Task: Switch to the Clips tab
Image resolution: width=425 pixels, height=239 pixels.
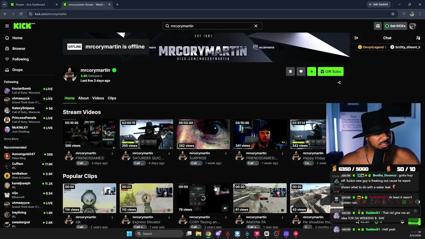Action: pos(112,98)
